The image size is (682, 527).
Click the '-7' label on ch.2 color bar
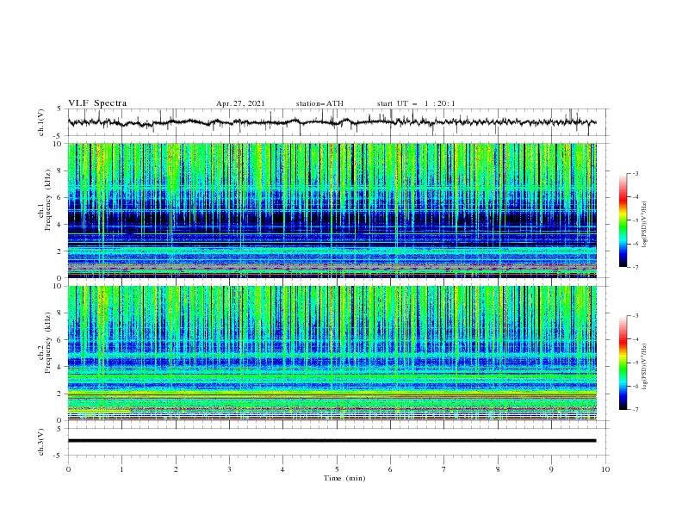pos(635,410)
